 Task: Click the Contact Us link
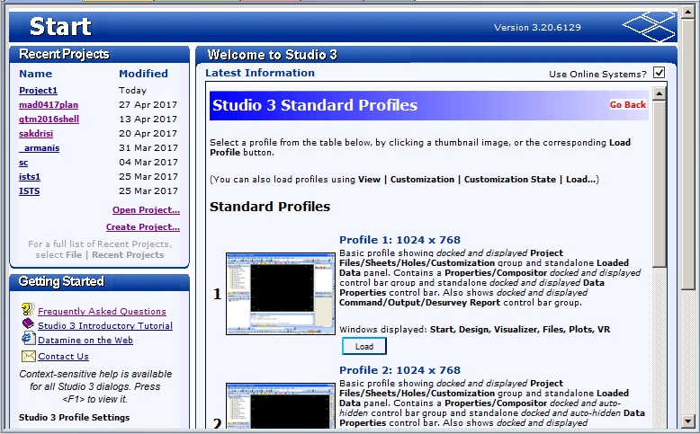click(x=63, y=356)
